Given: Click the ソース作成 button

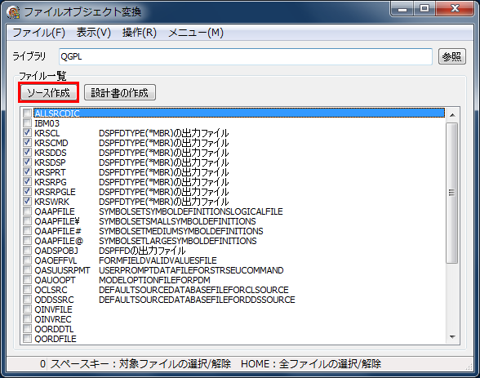Looking at the screenshot, I should point(49,92).
